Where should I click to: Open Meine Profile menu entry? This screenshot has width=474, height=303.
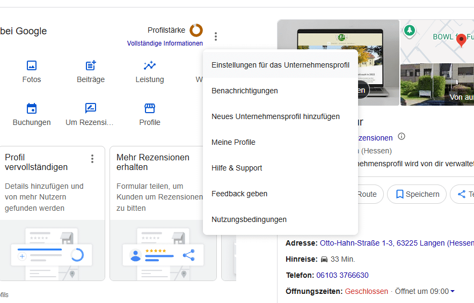(x=280, y=142)
